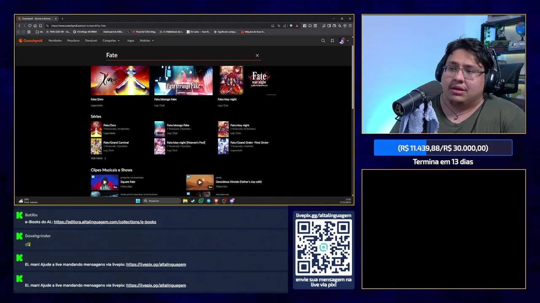The image size is (540, 303).
Task: Go to browser home icon
Action: click(x=35, y=26)
